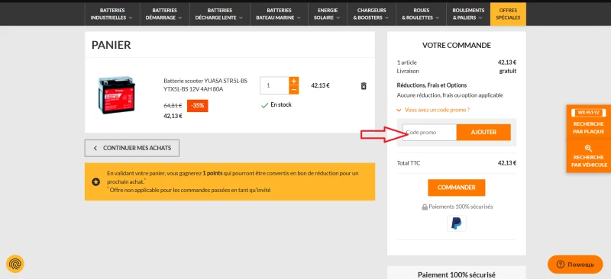Viewport: 611px width, 279px height.
Task: Click Recherche par plaque side button
Action: click(588, 122)
